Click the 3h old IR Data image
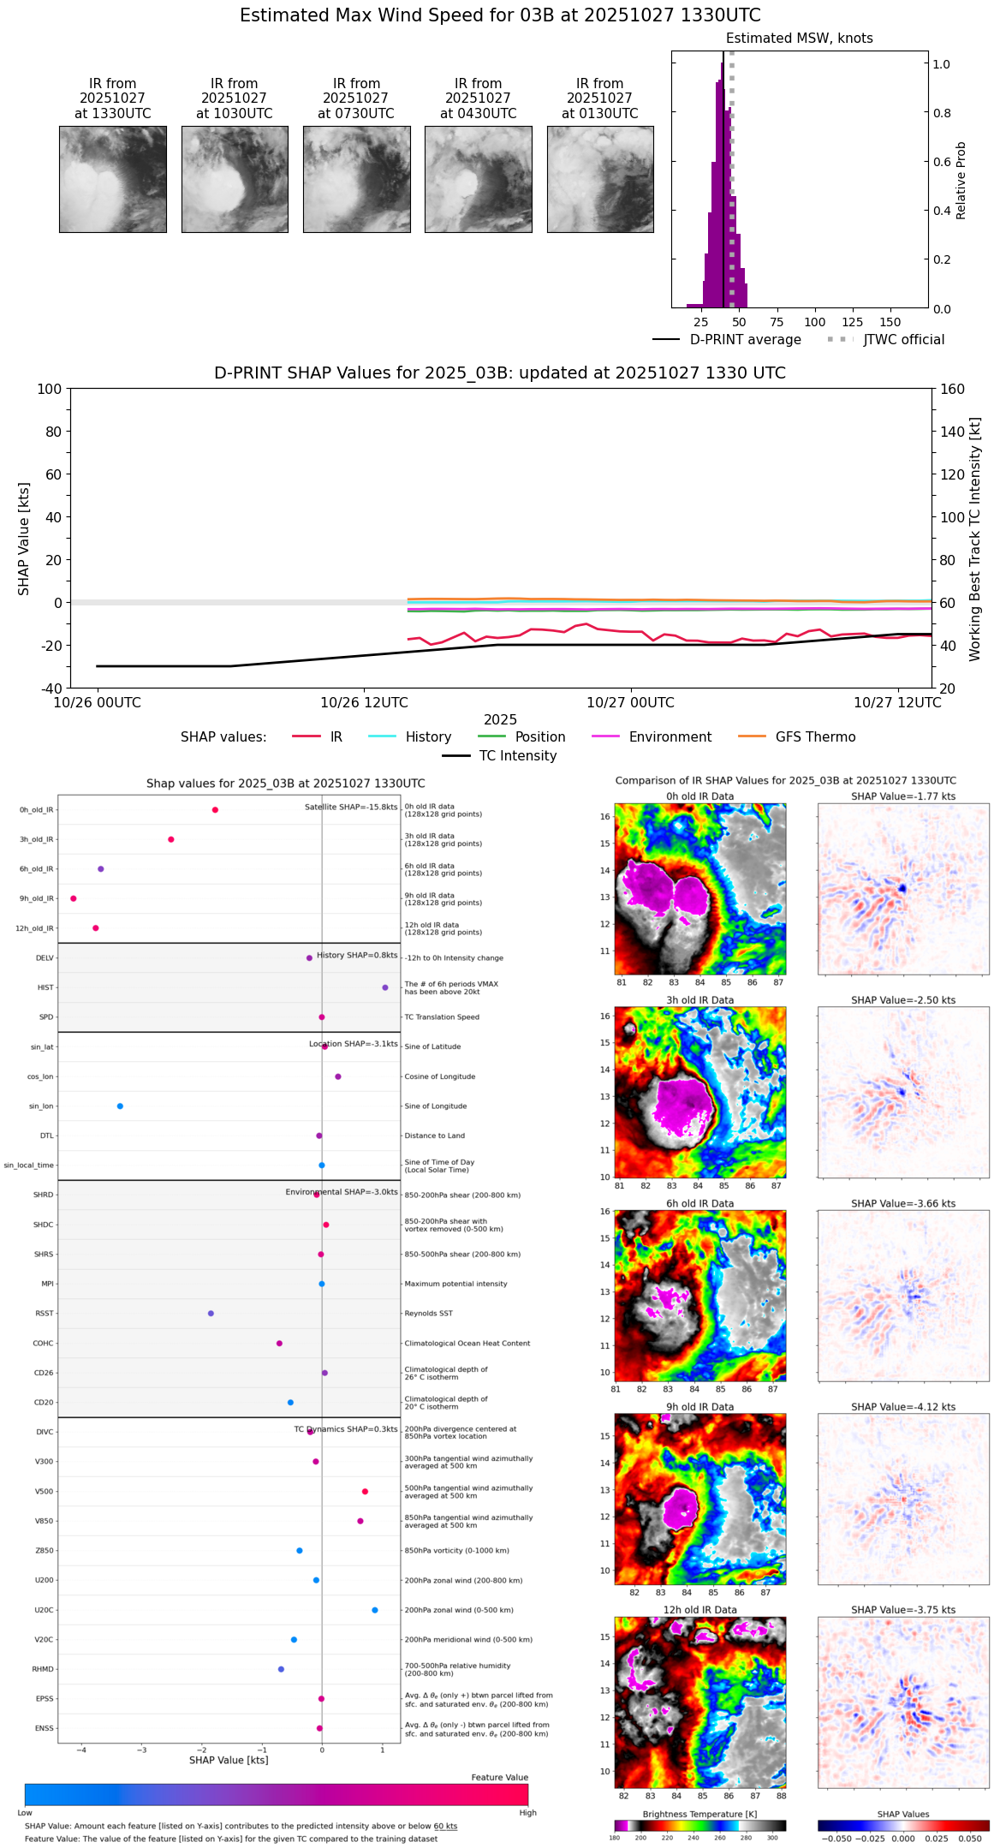The height and width of the screenshot is (1848, 1000). (700, 1092)
